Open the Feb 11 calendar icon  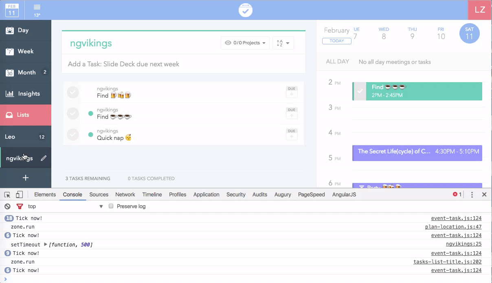(12, 10)
